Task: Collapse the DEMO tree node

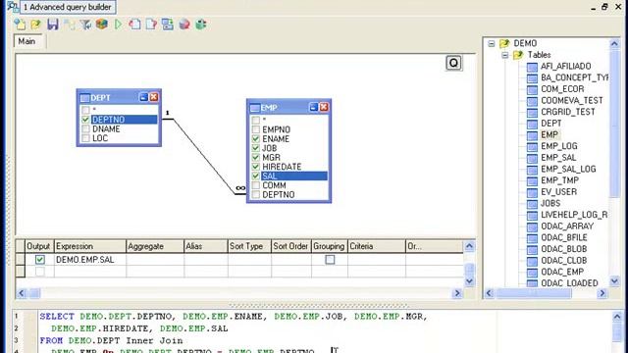Action: coord(492,43)
